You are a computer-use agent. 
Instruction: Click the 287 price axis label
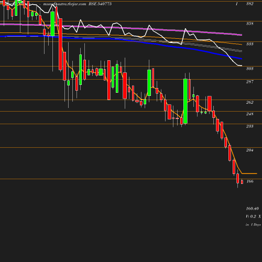[249, 82]
